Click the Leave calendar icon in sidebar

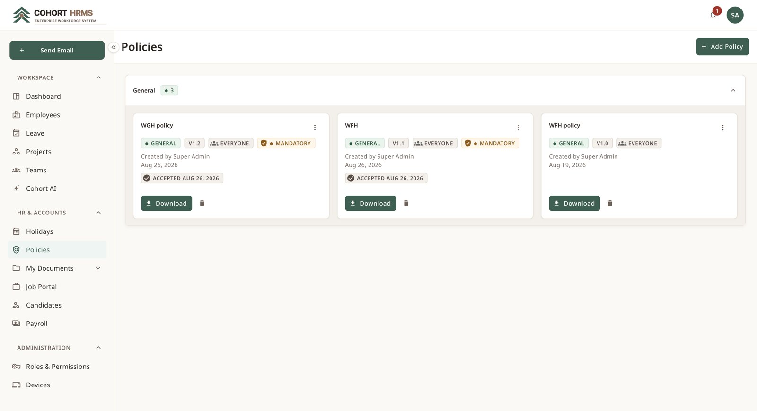click(x=16, y=133)
